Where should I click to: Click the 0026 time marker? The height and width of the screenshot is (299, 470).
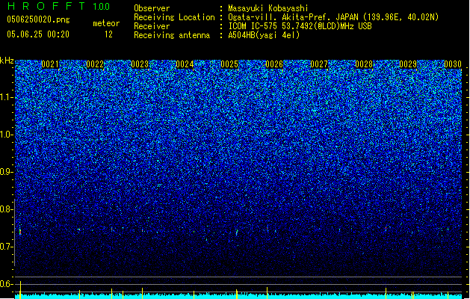tap(274, 64)
